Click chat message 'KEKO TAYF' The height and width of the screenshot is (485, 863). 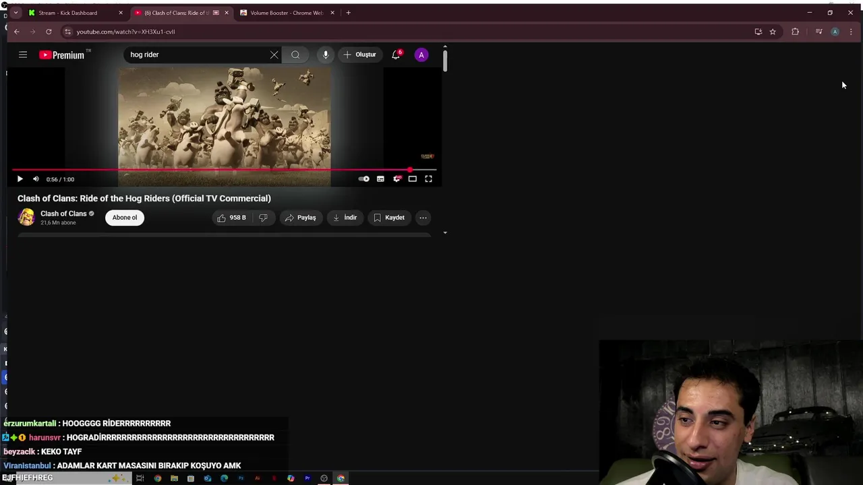click(61, 452)
